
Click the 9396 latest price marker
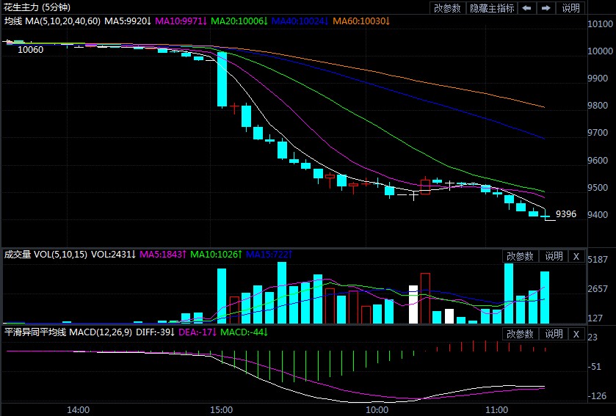coord(566,214)
